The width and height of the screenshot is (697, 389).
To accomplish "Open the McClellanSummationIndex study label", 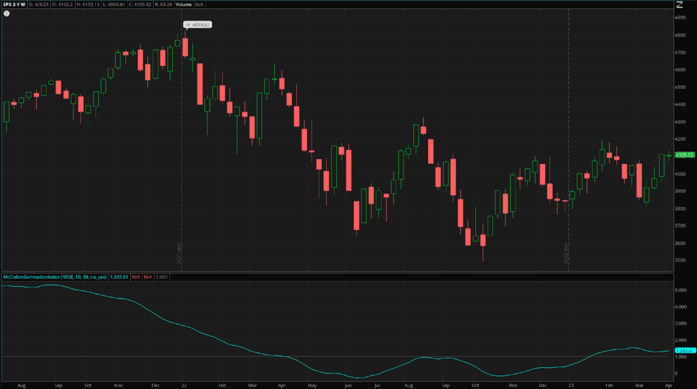I will click(54, 277).
